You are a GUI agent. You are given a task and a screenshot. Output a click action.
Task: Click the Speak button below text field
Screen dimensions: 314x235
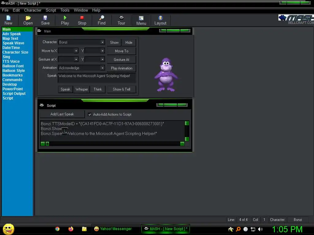[x=66, y=89]
